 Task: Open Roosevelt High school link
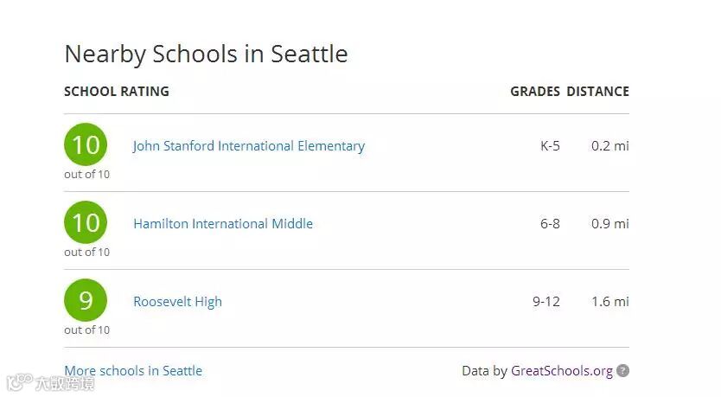pyautogui.click(x=177, y=302)
